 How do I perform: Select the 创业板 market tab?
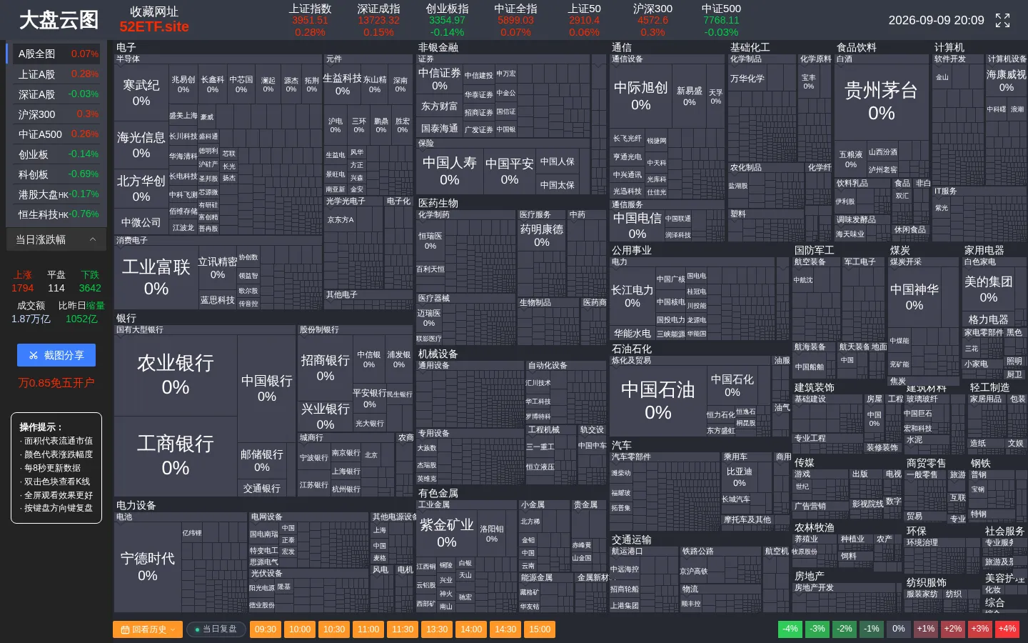coord(56,154)
